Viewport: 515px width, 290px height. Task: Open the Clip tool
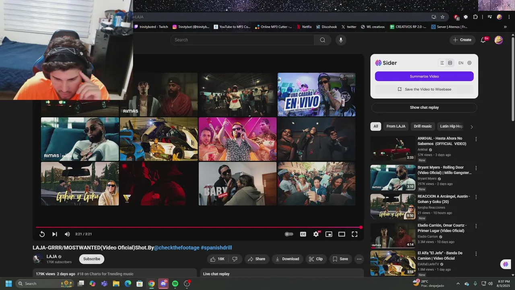(316, 259)
